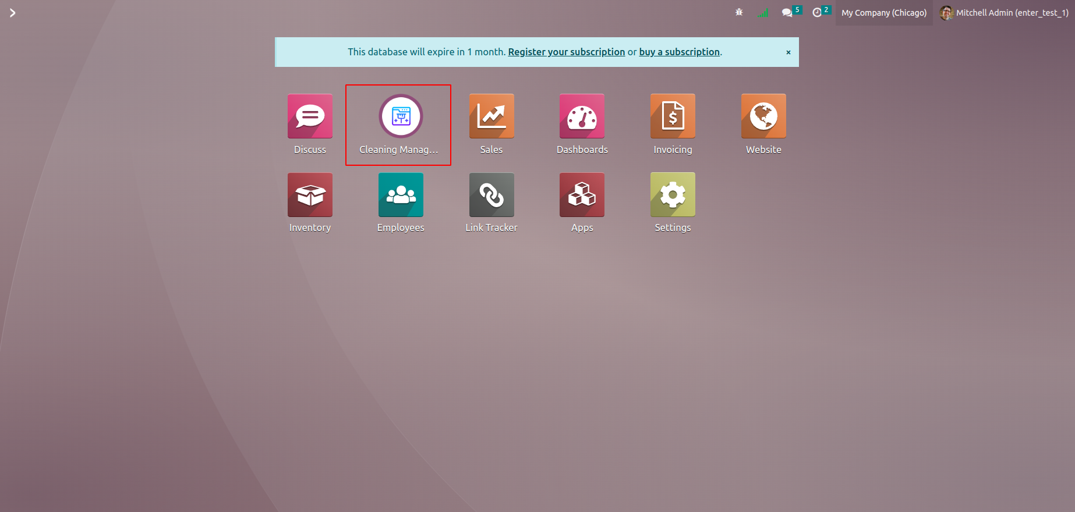Open the Cleaning Management app
The width and height of the screenshot is (1075, 512).
401,116
